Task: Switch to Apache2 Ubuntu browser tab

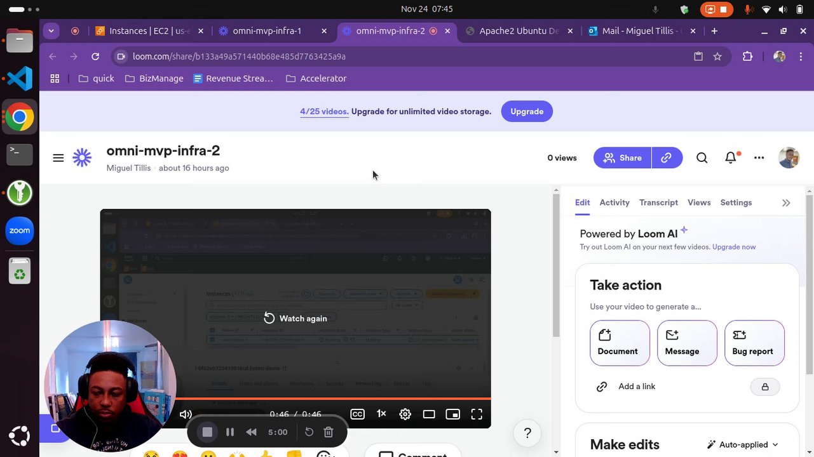Action: (520, 31)
